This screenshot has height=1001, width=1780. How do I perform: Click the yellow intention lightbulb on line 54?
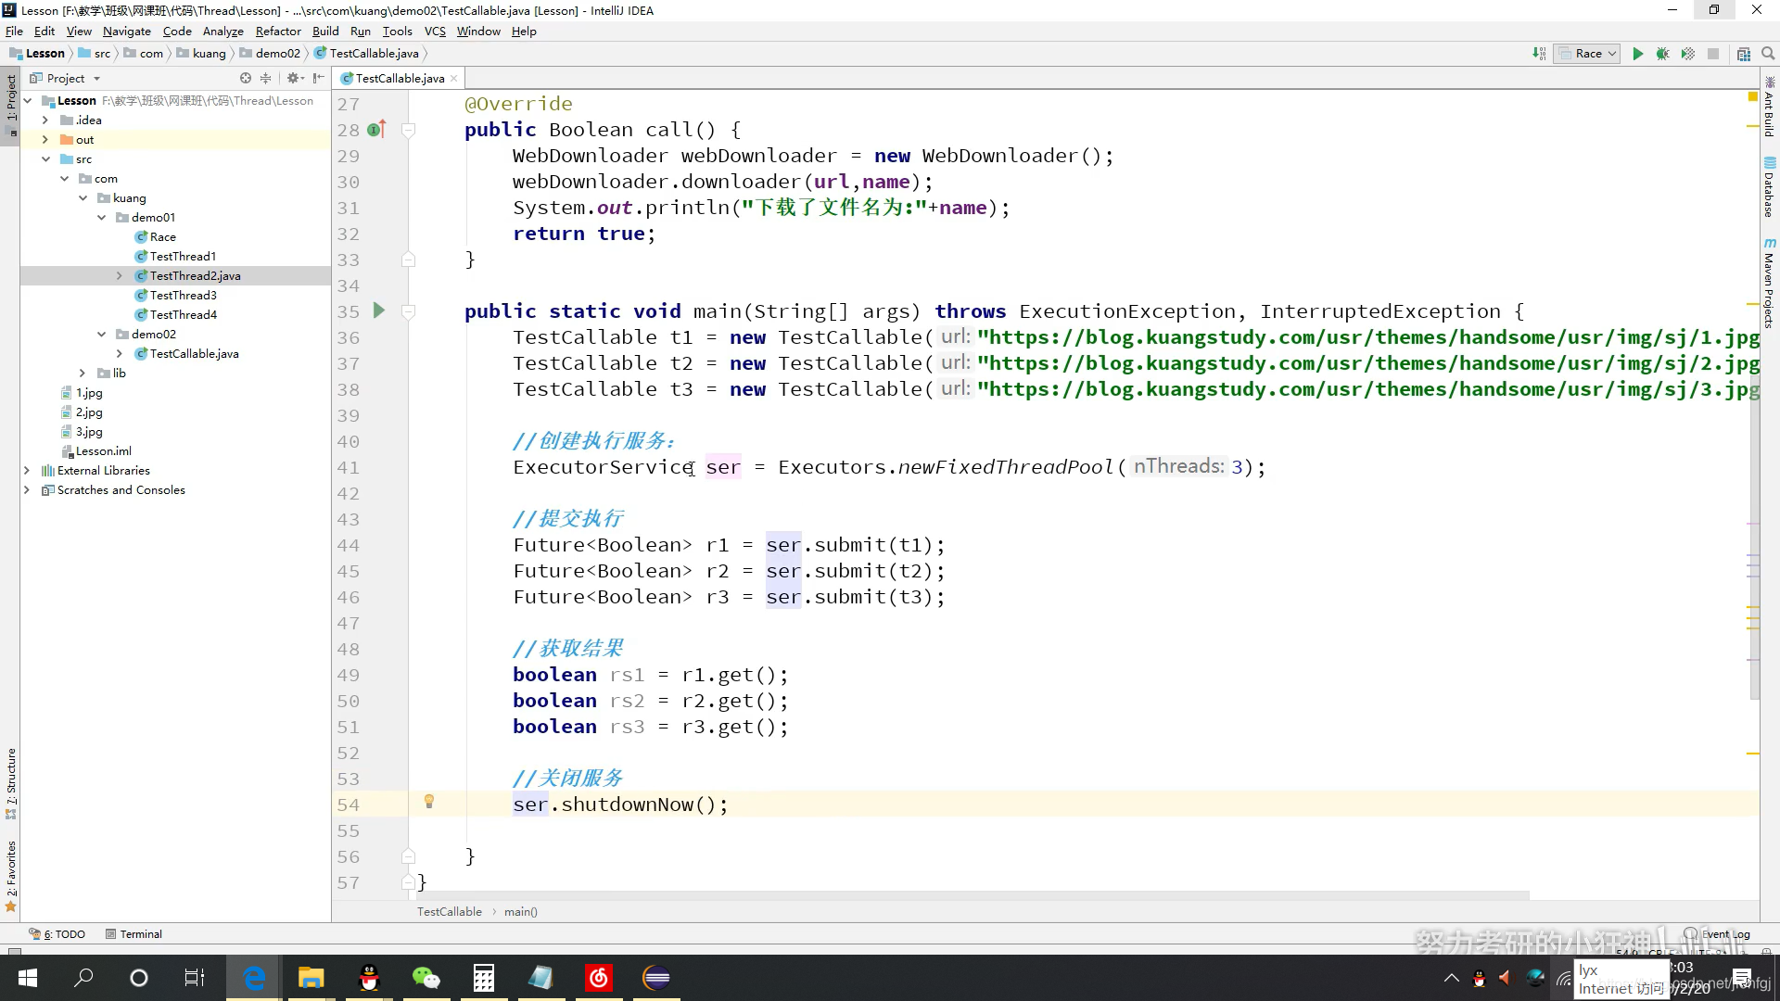coord(429,802)
